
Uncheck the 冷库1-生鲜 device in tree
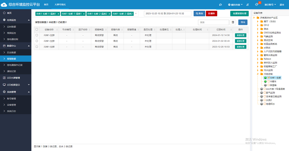point(268,77)
